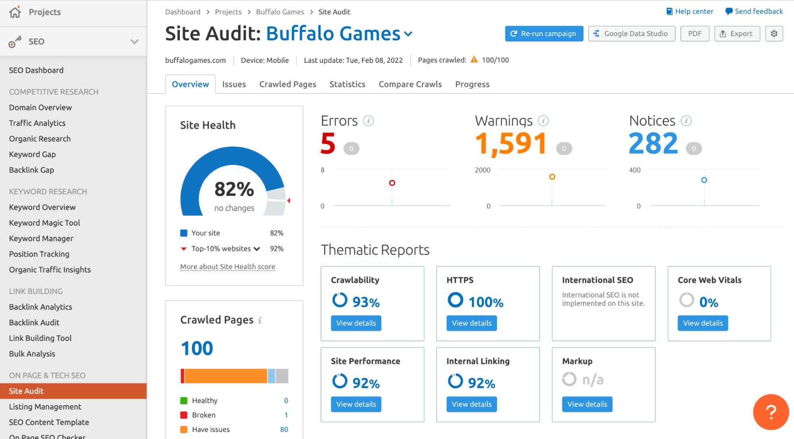Expand the Top-10% websites dropdown
794x439 pixels.
click(257, 249)
